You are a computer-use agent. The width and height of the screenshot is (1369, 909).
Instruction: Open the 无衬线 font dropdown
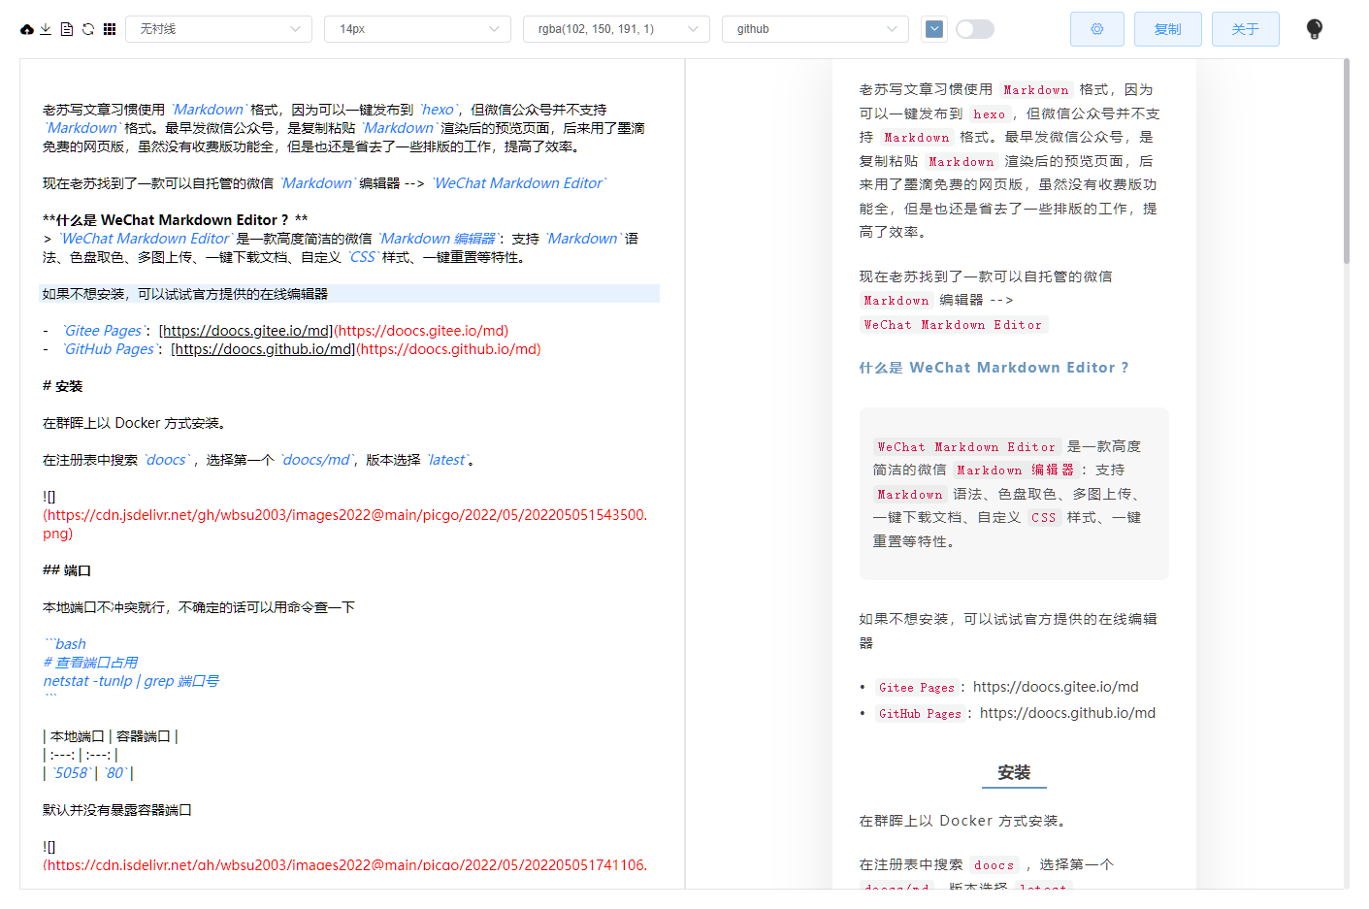pyautogui.click(x=218, y=29)
